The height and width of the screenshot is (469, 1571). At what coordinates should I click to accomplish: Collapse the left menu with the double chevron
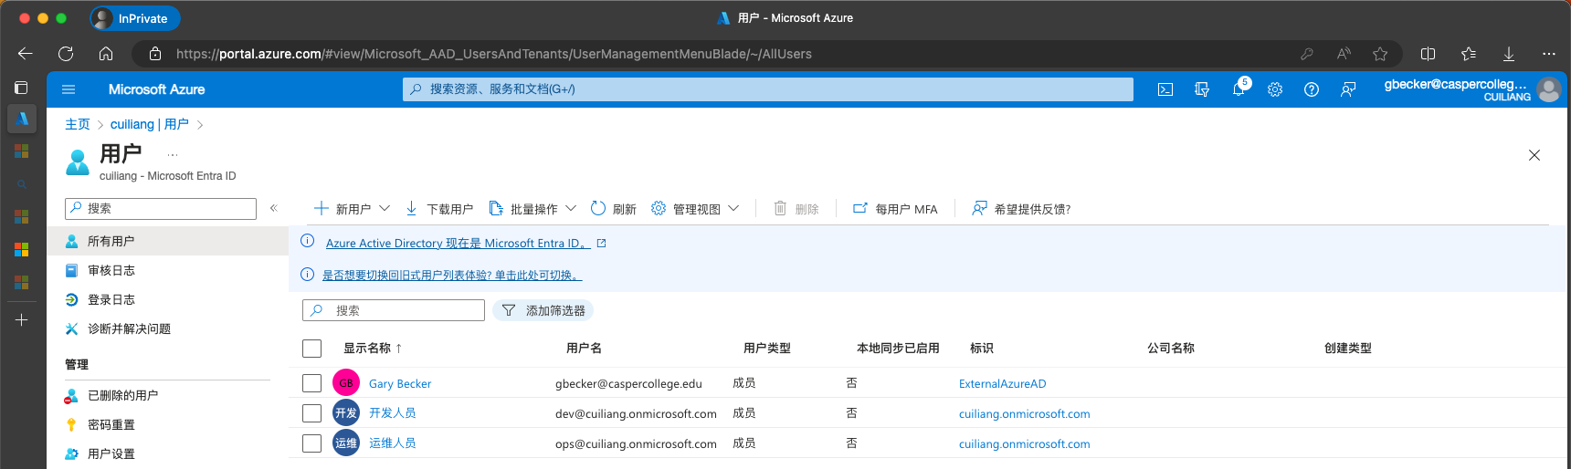[x=273, y=208]
